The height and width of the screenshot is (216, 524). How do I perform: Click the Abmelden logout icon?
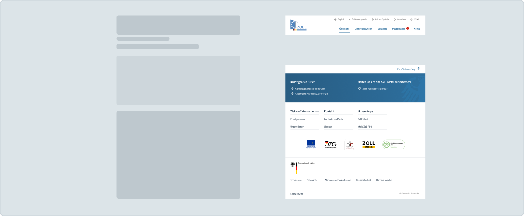(x=395, y=19)
